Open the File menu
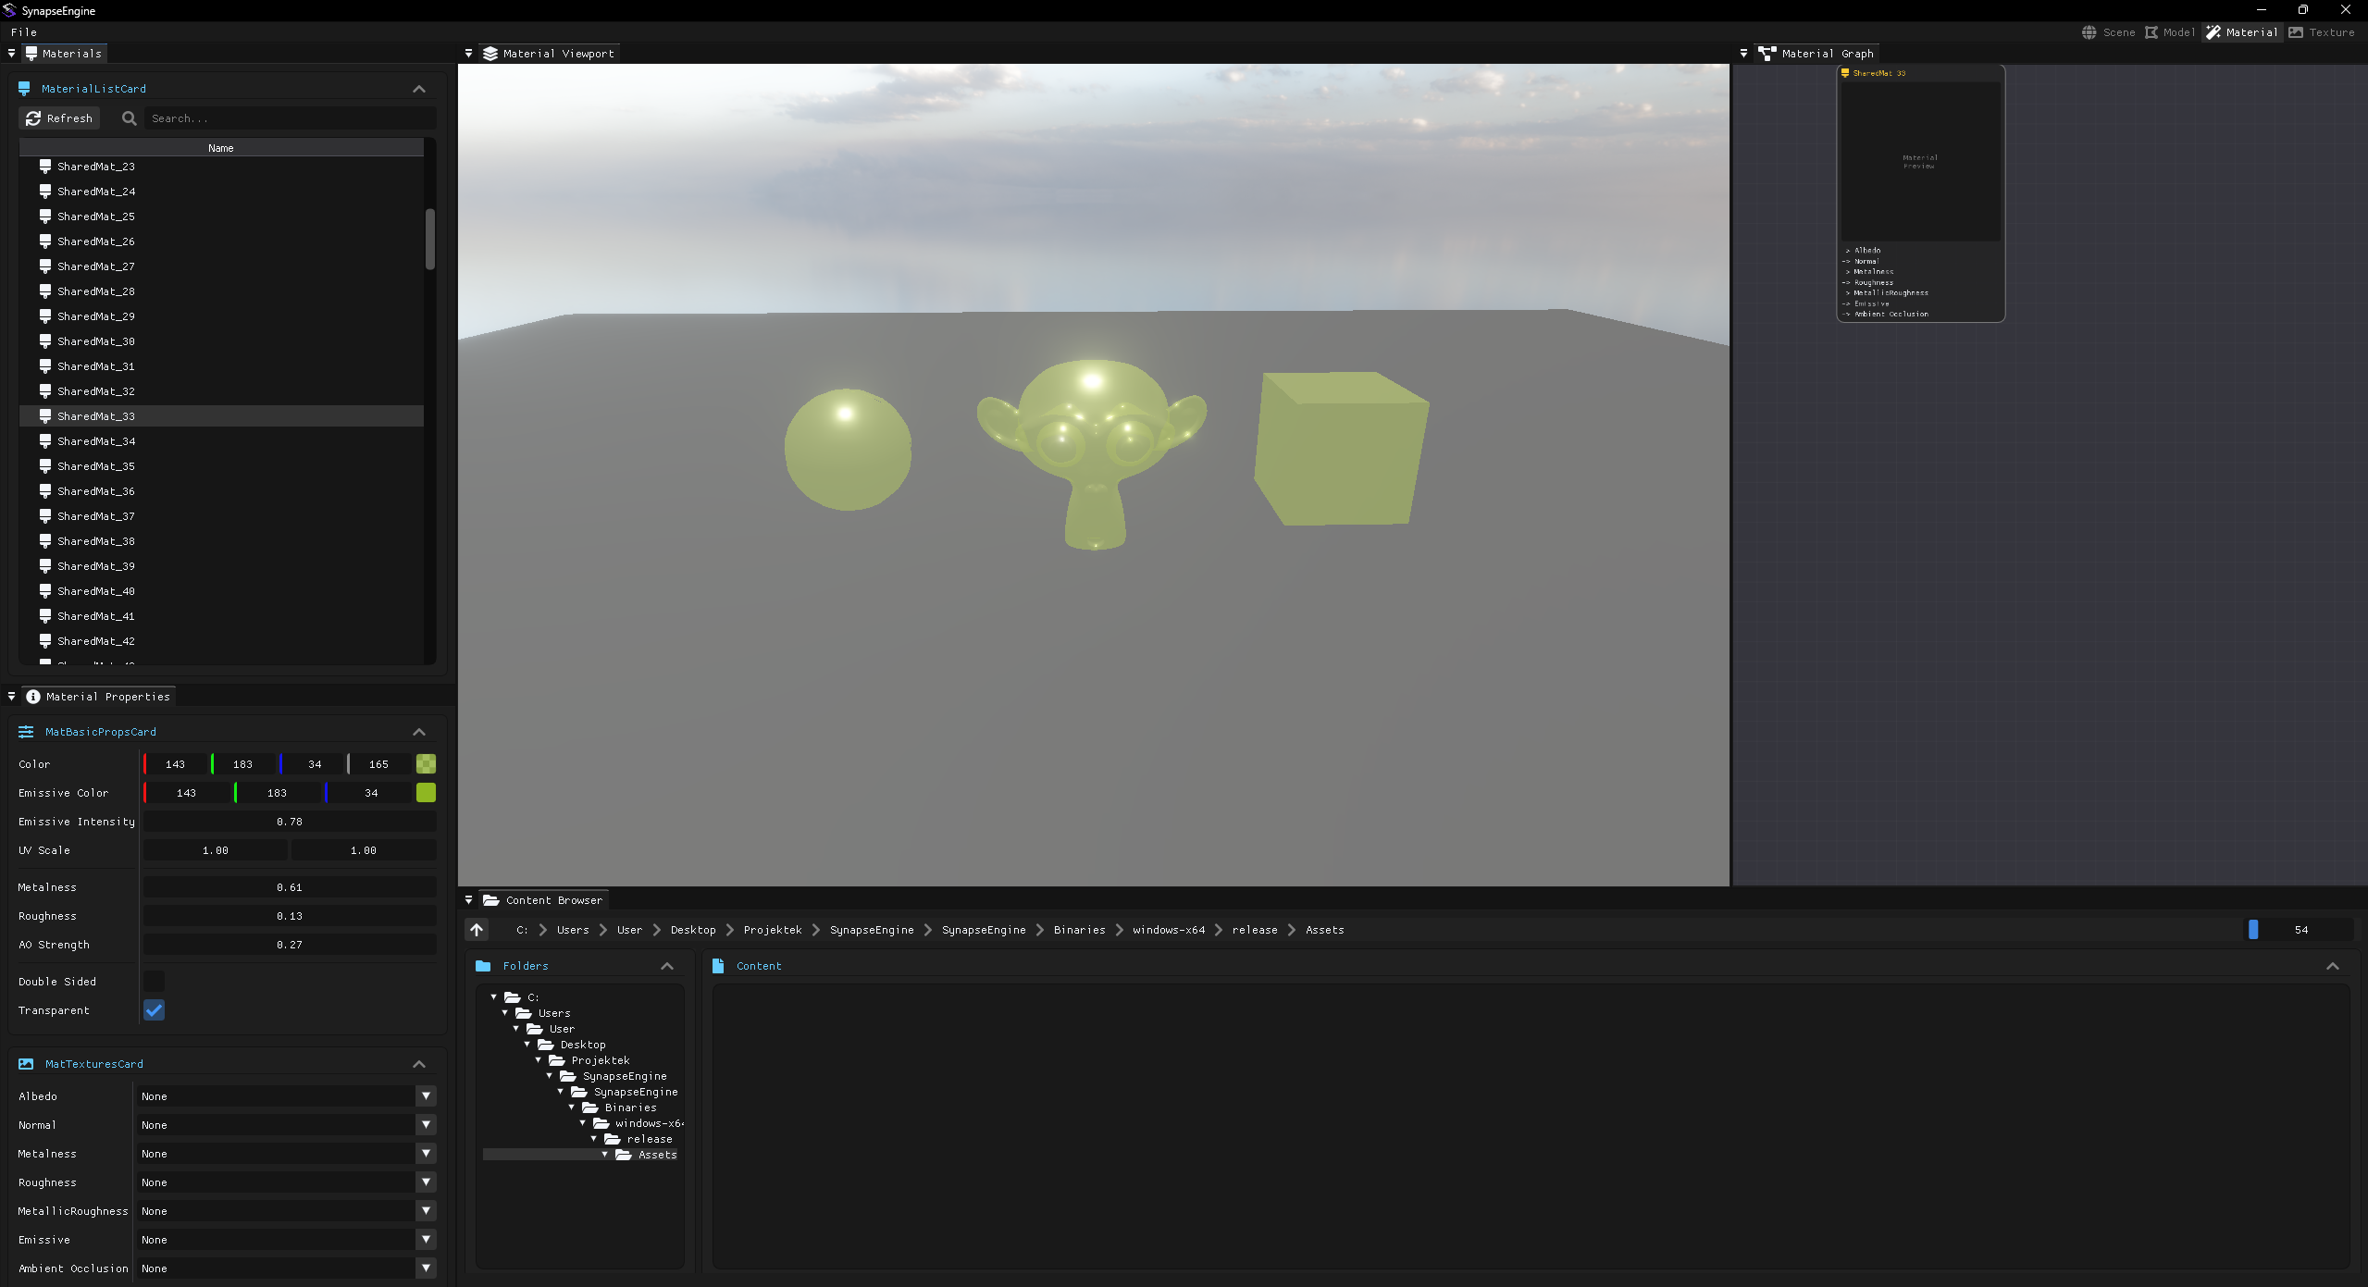 (x=24, y=32)
